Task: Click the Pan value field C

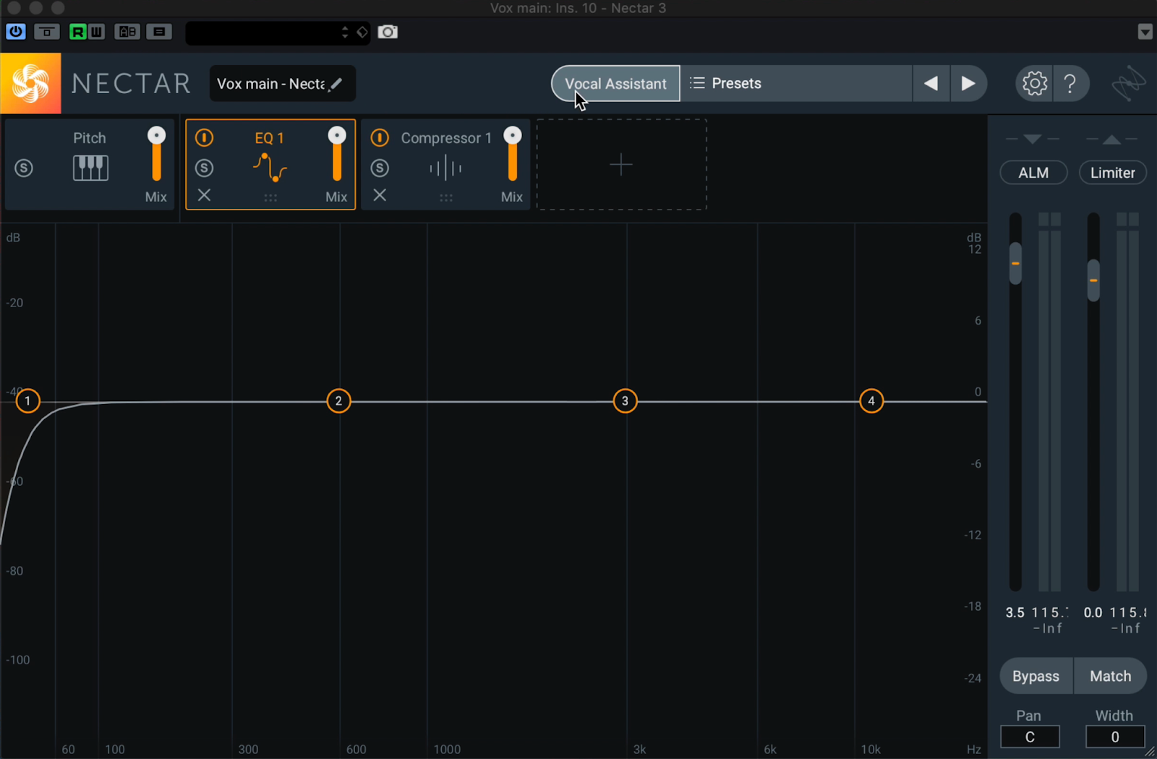Action: [x=1030, y=737]
